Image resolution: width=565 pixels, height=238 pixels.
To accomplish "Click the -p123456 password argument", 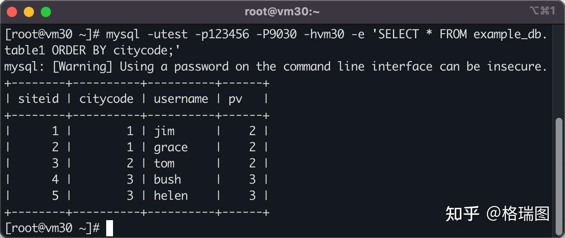I will pyautogui.click(x=222, y=34).
